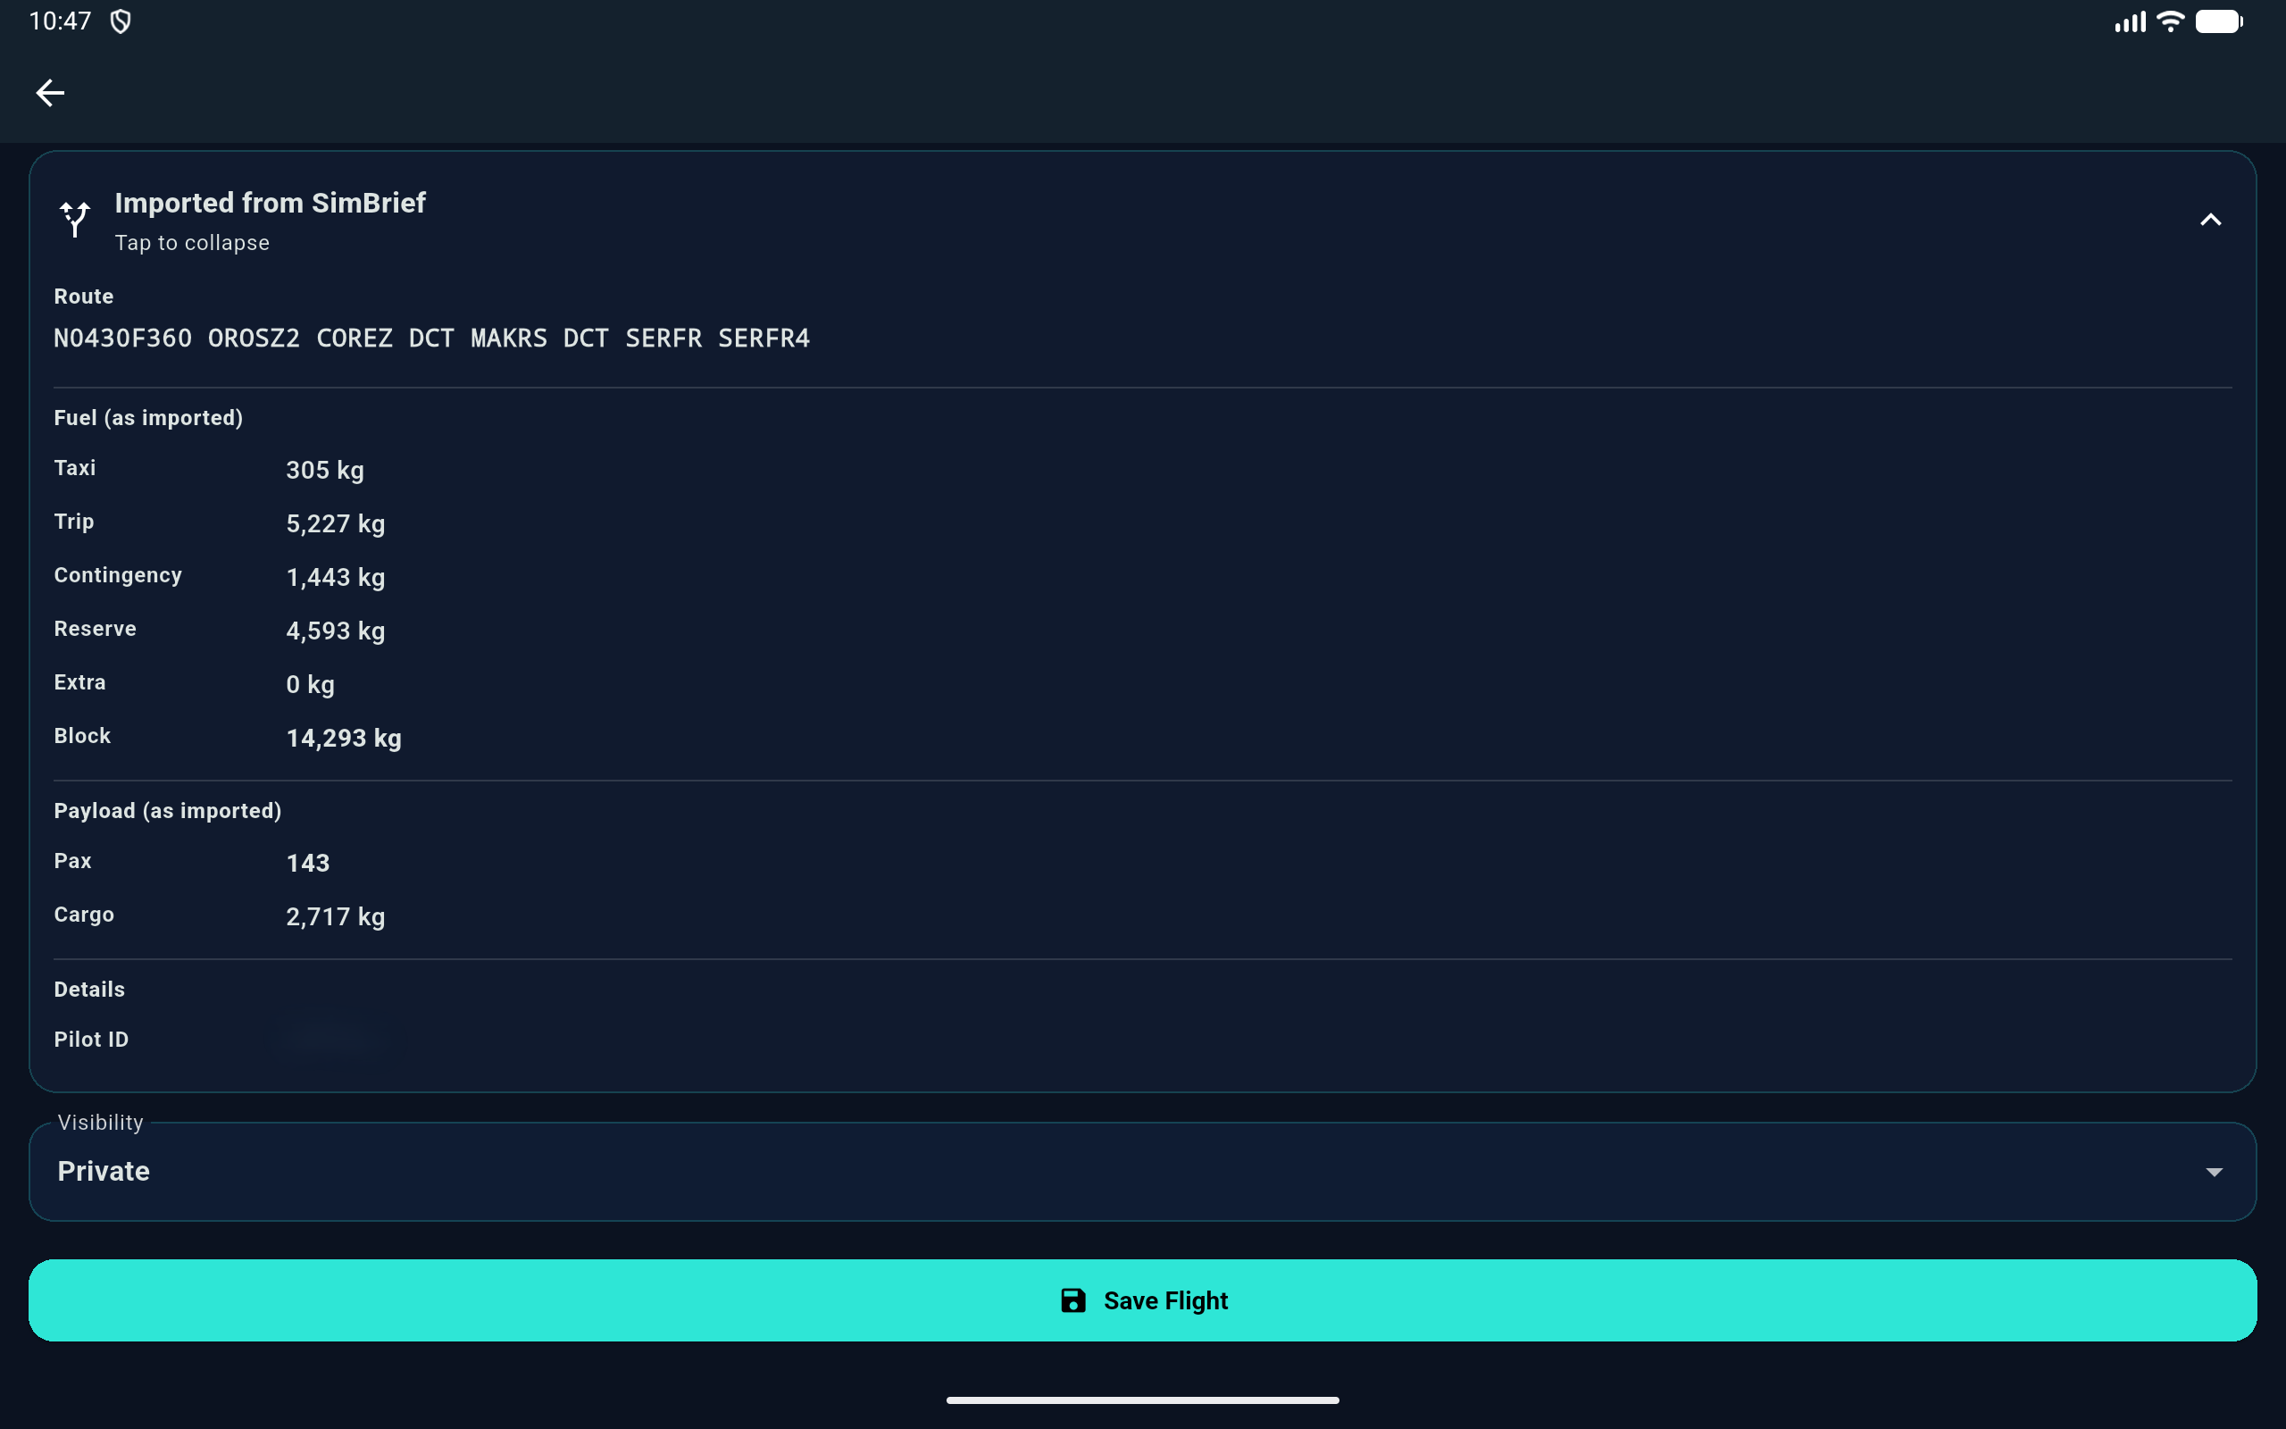
Task: Open the Visibility dropdown arrow
Action: click(2214, 1172)
